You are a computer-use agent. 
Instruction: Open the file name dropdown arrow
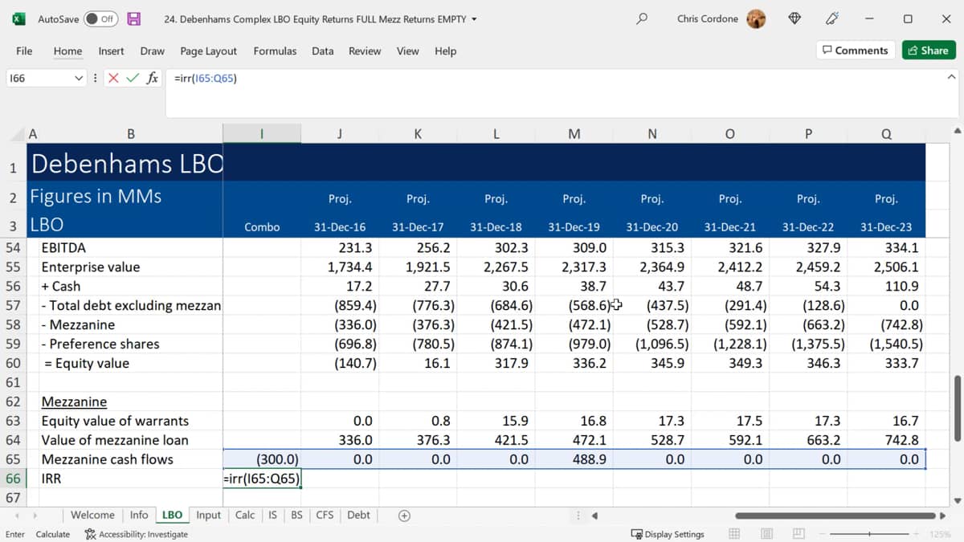[474, 19]
